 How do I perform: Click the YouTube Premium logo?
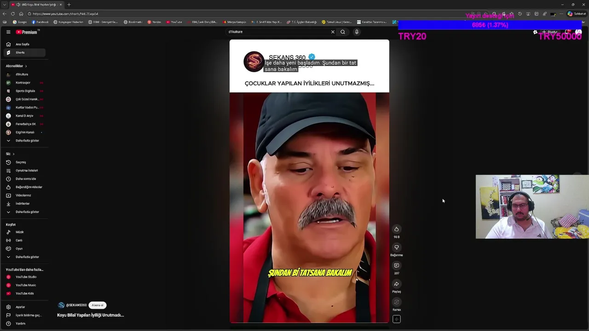[27, 32]
